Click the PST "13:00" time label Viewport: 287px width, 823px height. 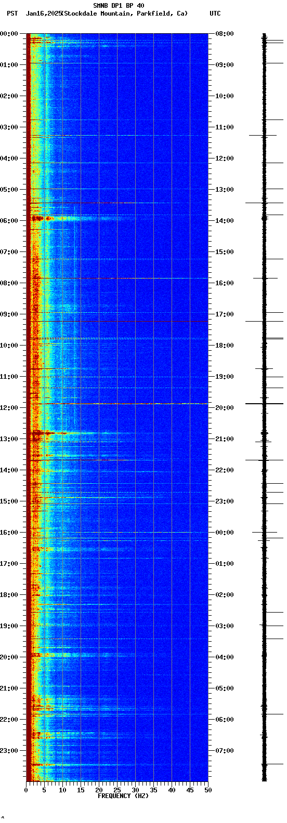9,439
